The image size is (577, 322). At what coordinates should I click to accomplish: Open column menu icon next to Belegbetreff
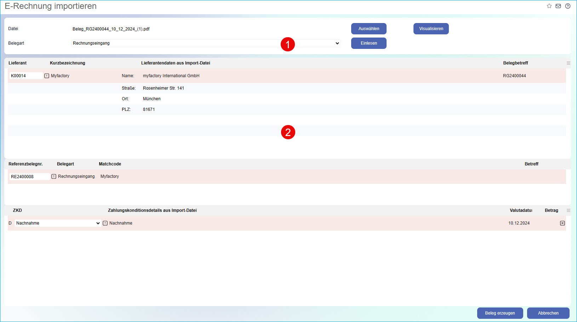(x=569, y=63)
